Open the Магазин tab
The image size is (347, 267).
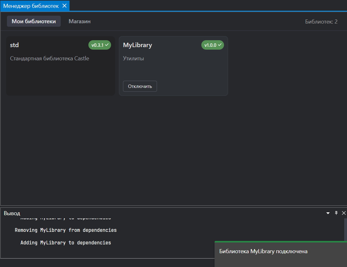80,21
